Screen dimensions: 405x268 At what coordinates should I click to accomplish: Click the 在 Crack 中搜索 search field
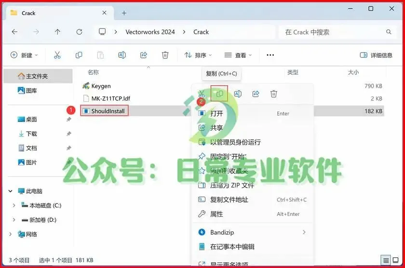tap(337, 32)
